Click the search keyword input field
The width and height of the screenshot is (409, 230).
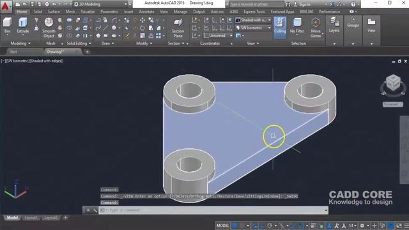256,4
